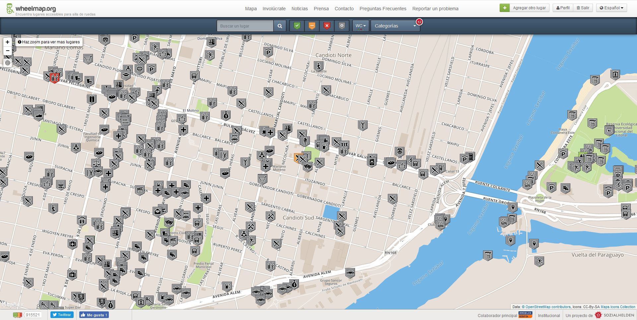
Task: Select the scales of justice marker
Action: 96,163
